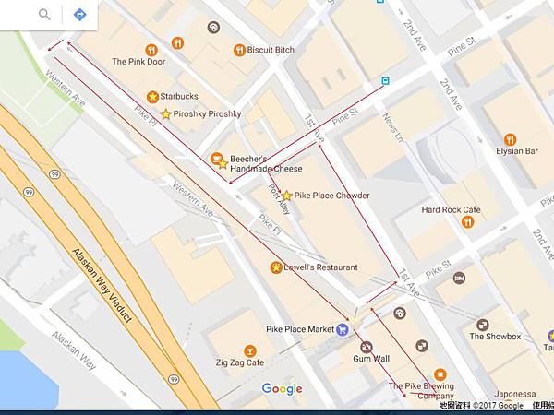The image size is (554, 415).
Task: Select The Pink Door restaurant marker
Action: coord(151,50)
